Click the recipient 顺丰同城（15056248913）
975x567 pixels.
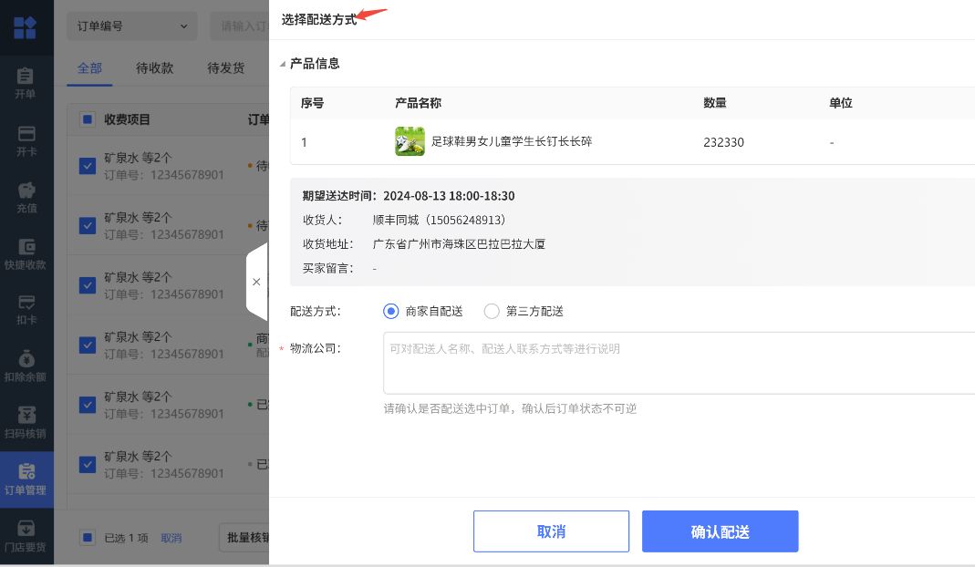click(x=439, y=220)
